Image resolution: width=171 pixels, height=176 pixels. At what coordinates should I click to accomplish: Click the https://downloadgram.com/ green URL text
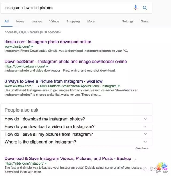tap(25, 66)
